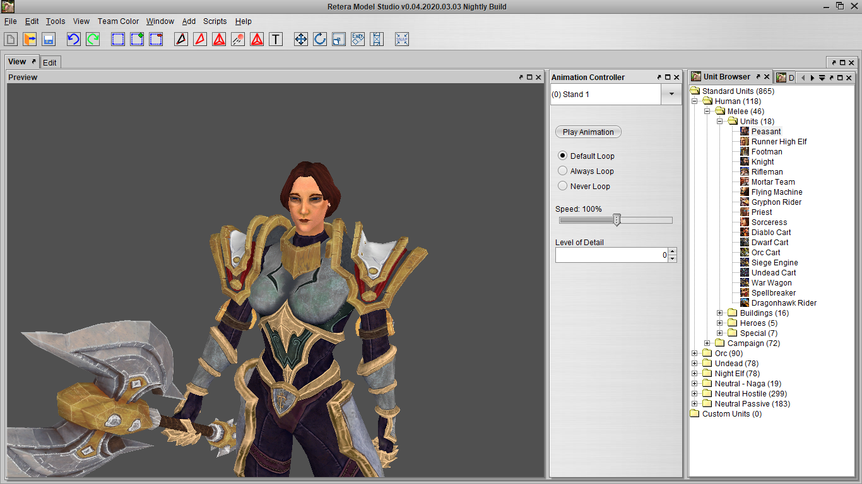The width and height of the screenshot is (862, 484).
Task: Switch to the Edit tab
Action: pos(50,62)
